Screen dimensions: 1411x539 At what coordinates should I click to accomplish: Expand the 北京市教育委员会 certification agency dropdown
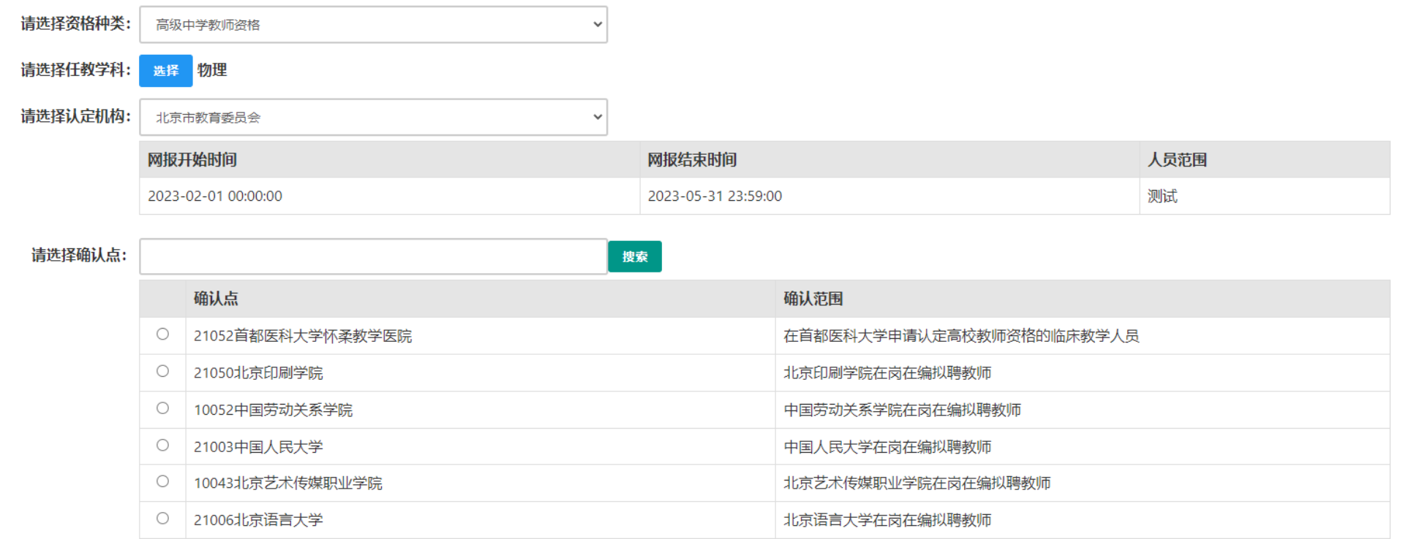point(373,117)
